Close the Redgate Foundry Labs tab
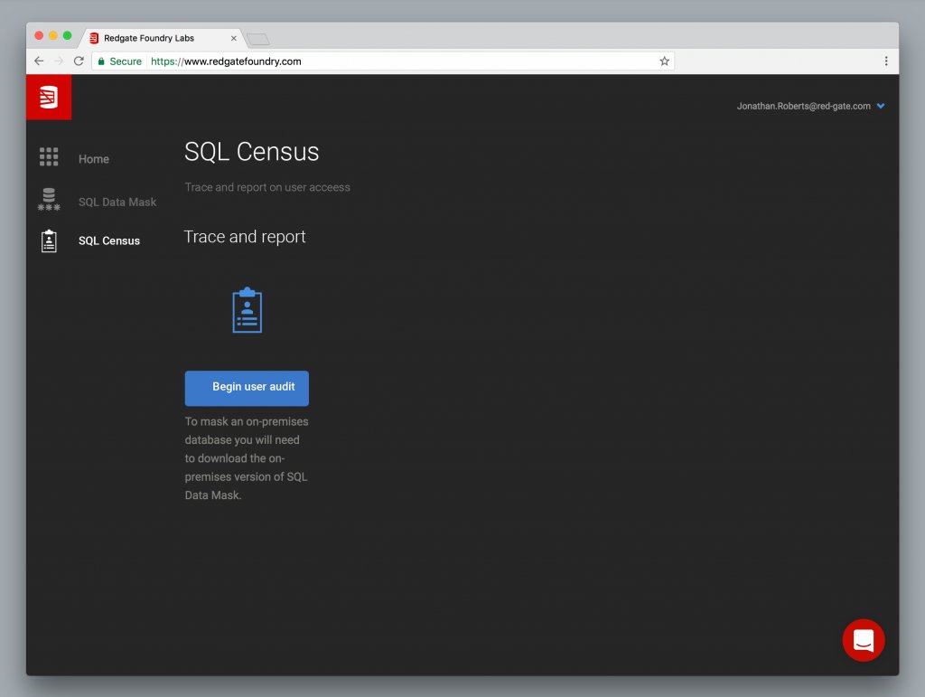Image resolution: width=925 pixels, height=697 pixels. (234, 38)
